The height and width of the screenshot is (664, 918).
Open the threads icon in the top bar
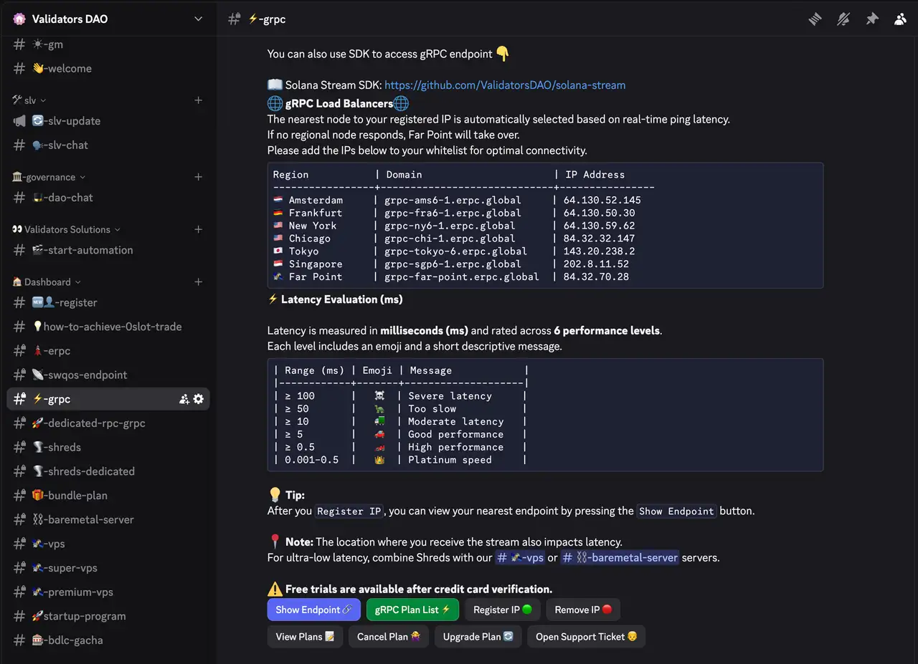click(815, 19)
